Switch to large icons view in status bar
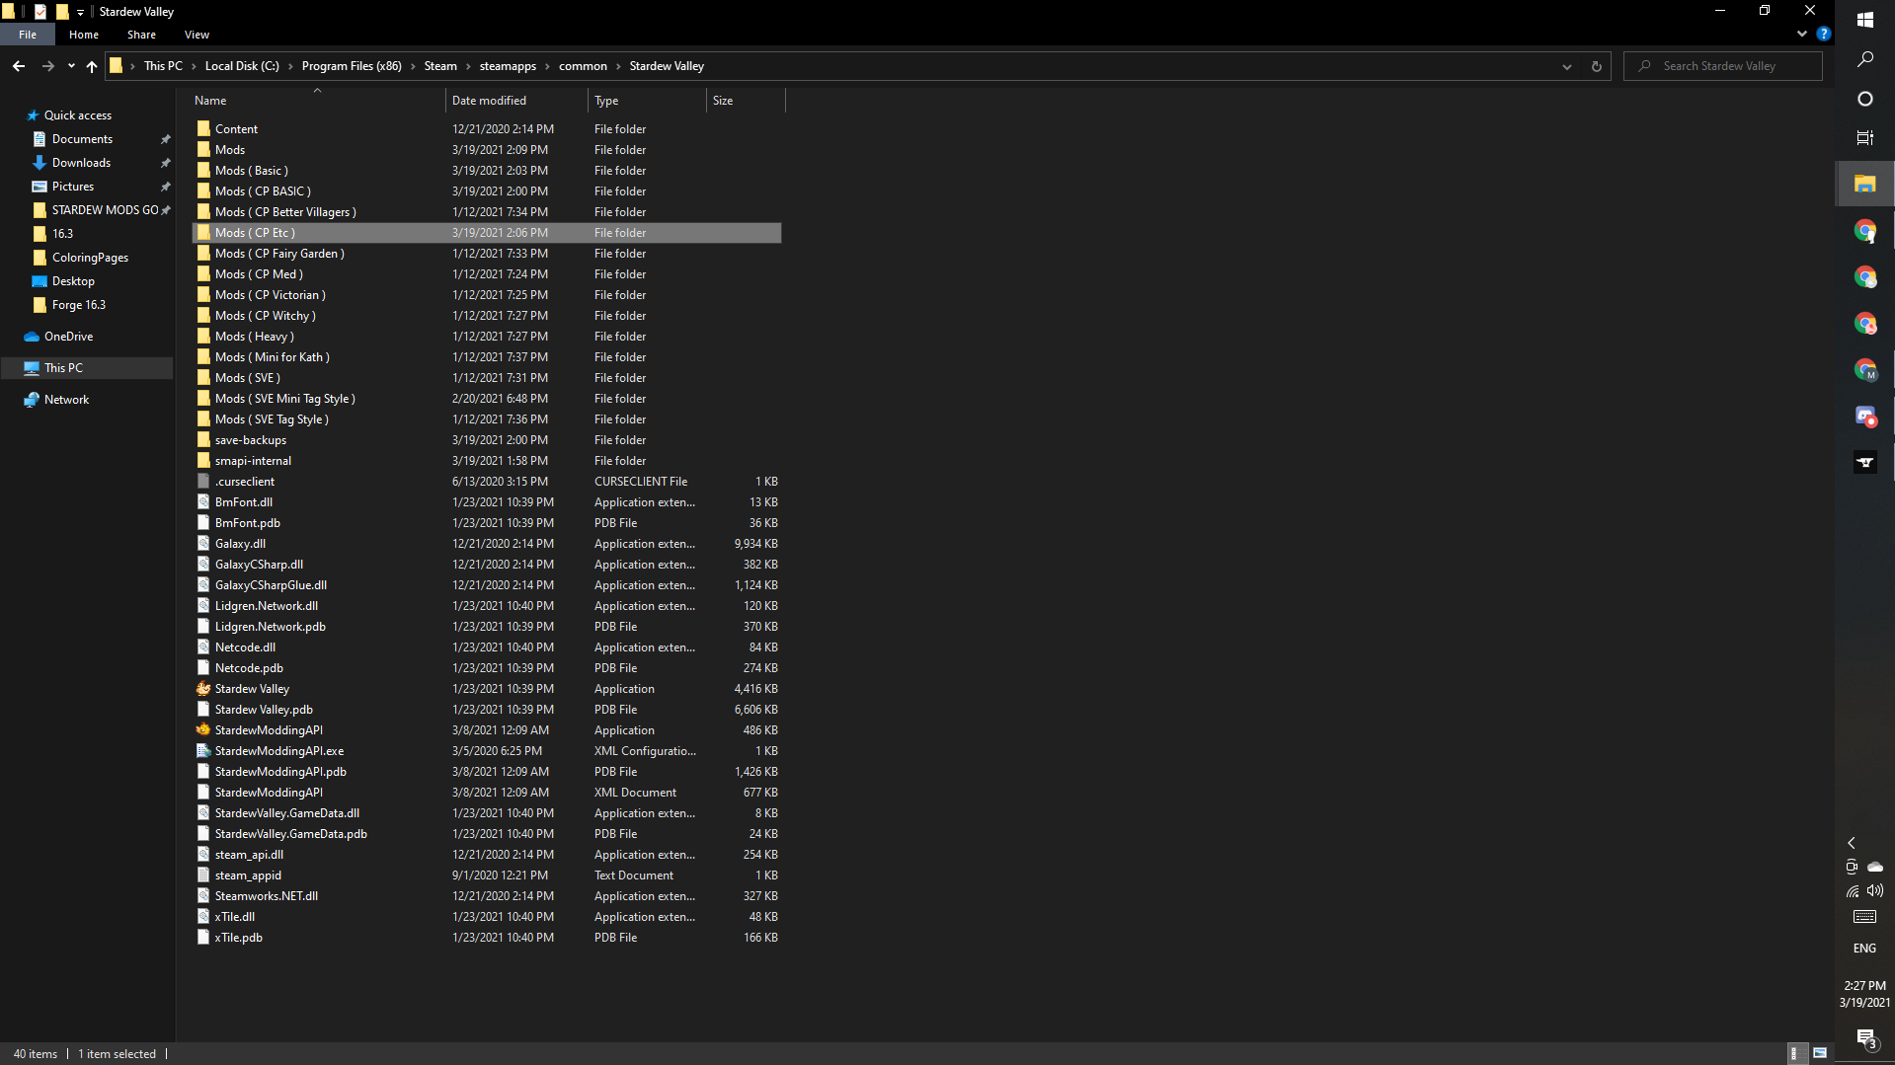The width and height of the screenshot is (1895, 1065). pyautogui.click(x=1820, y=1053)
